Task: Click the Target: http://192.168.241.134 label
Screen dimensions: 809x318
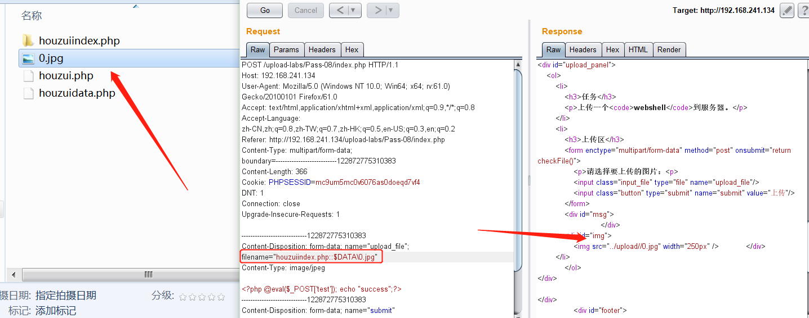Action: (x=723, y=10)
